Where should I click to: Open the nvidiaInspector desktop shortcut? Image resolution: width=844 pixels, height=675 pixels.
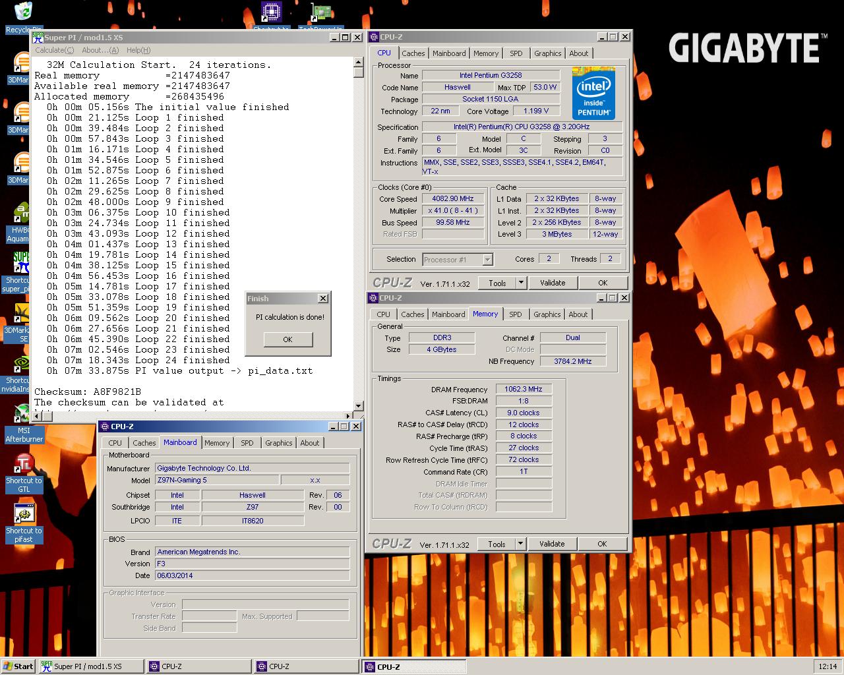(x=18, y=373)
